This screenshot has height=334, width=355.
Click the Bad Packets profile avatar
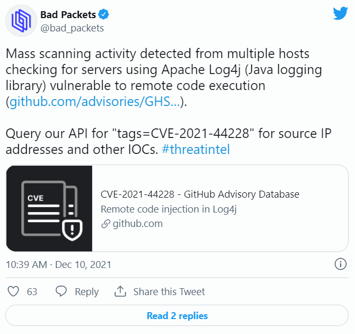coord(21,20)
